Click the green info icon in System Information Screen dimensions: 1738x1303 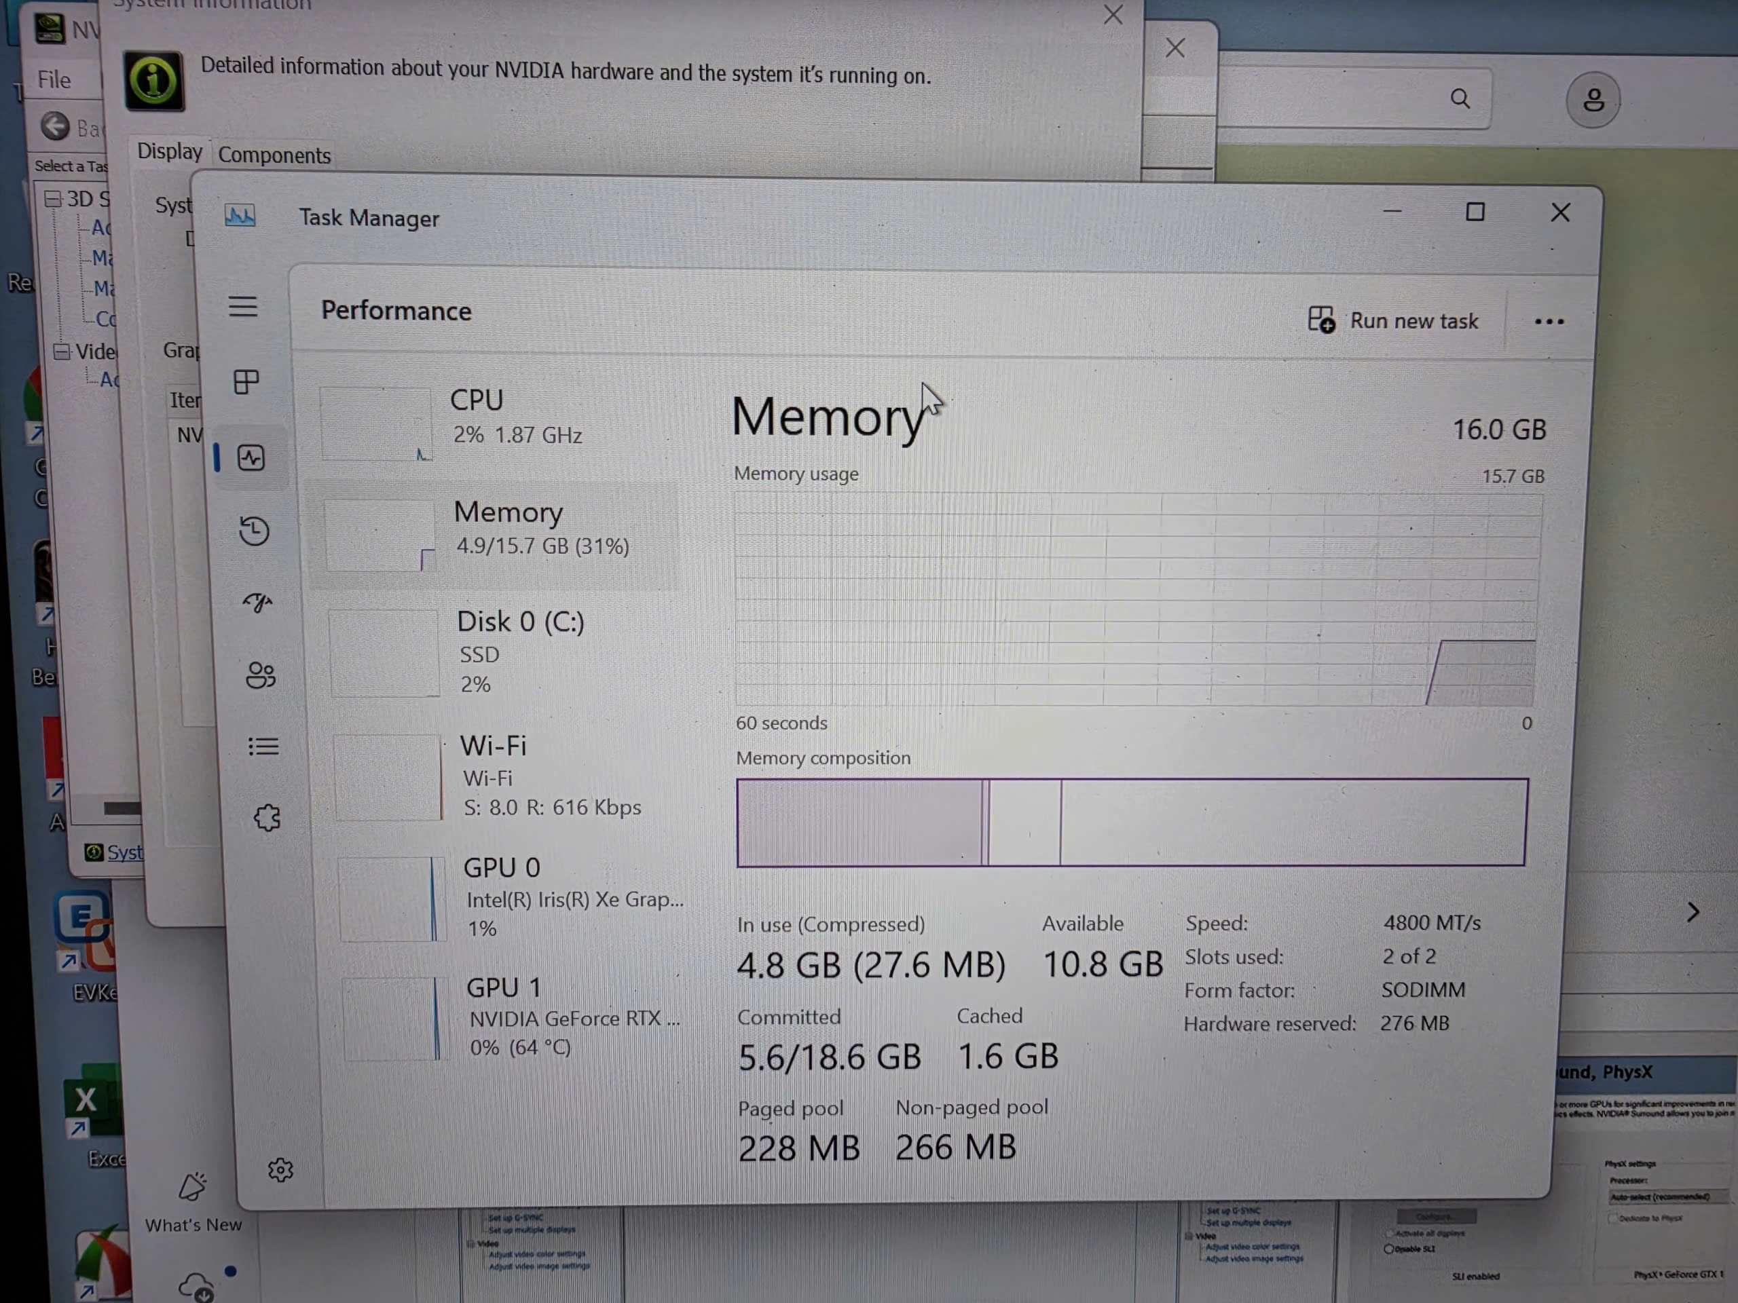pyautogui.click(x=153, y=81)
